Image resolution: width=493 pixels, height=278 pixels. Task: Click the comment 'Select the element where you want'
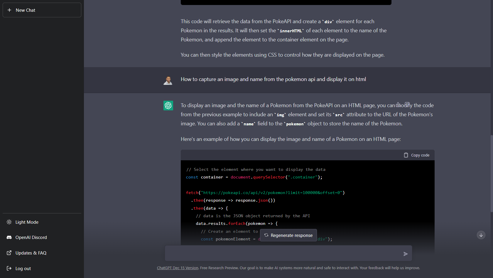(256, 169)
